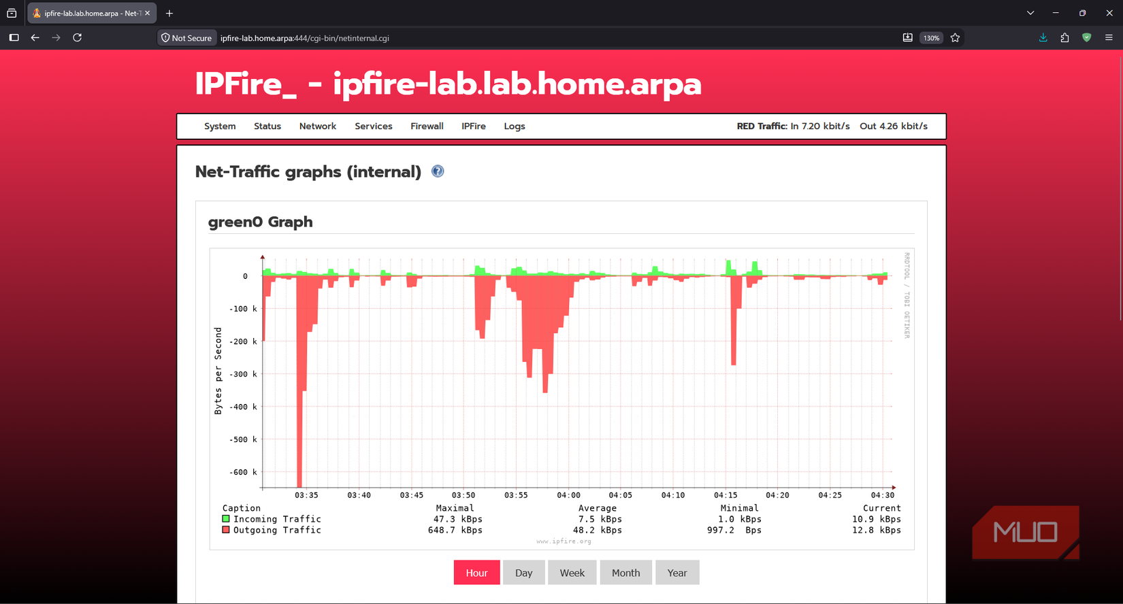Open the Logs menu

coord(515,127)
